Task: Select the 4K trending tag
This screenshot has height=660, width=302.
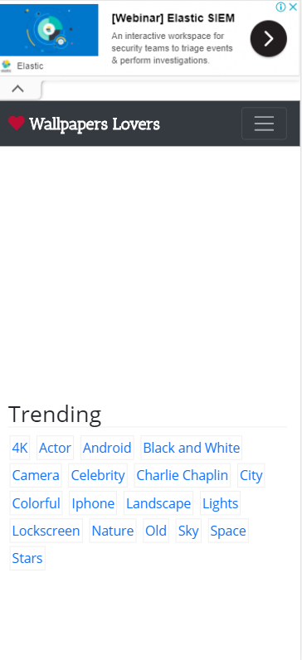Action: [x=20, y=448]
